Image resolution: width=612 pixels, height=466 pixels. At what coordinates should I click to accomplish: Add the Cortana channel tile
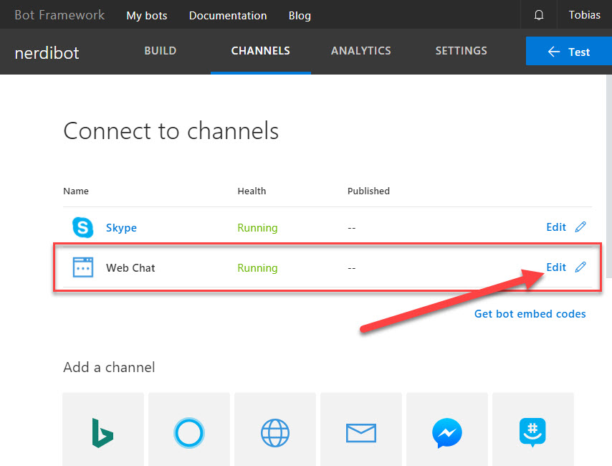point(189,429)
